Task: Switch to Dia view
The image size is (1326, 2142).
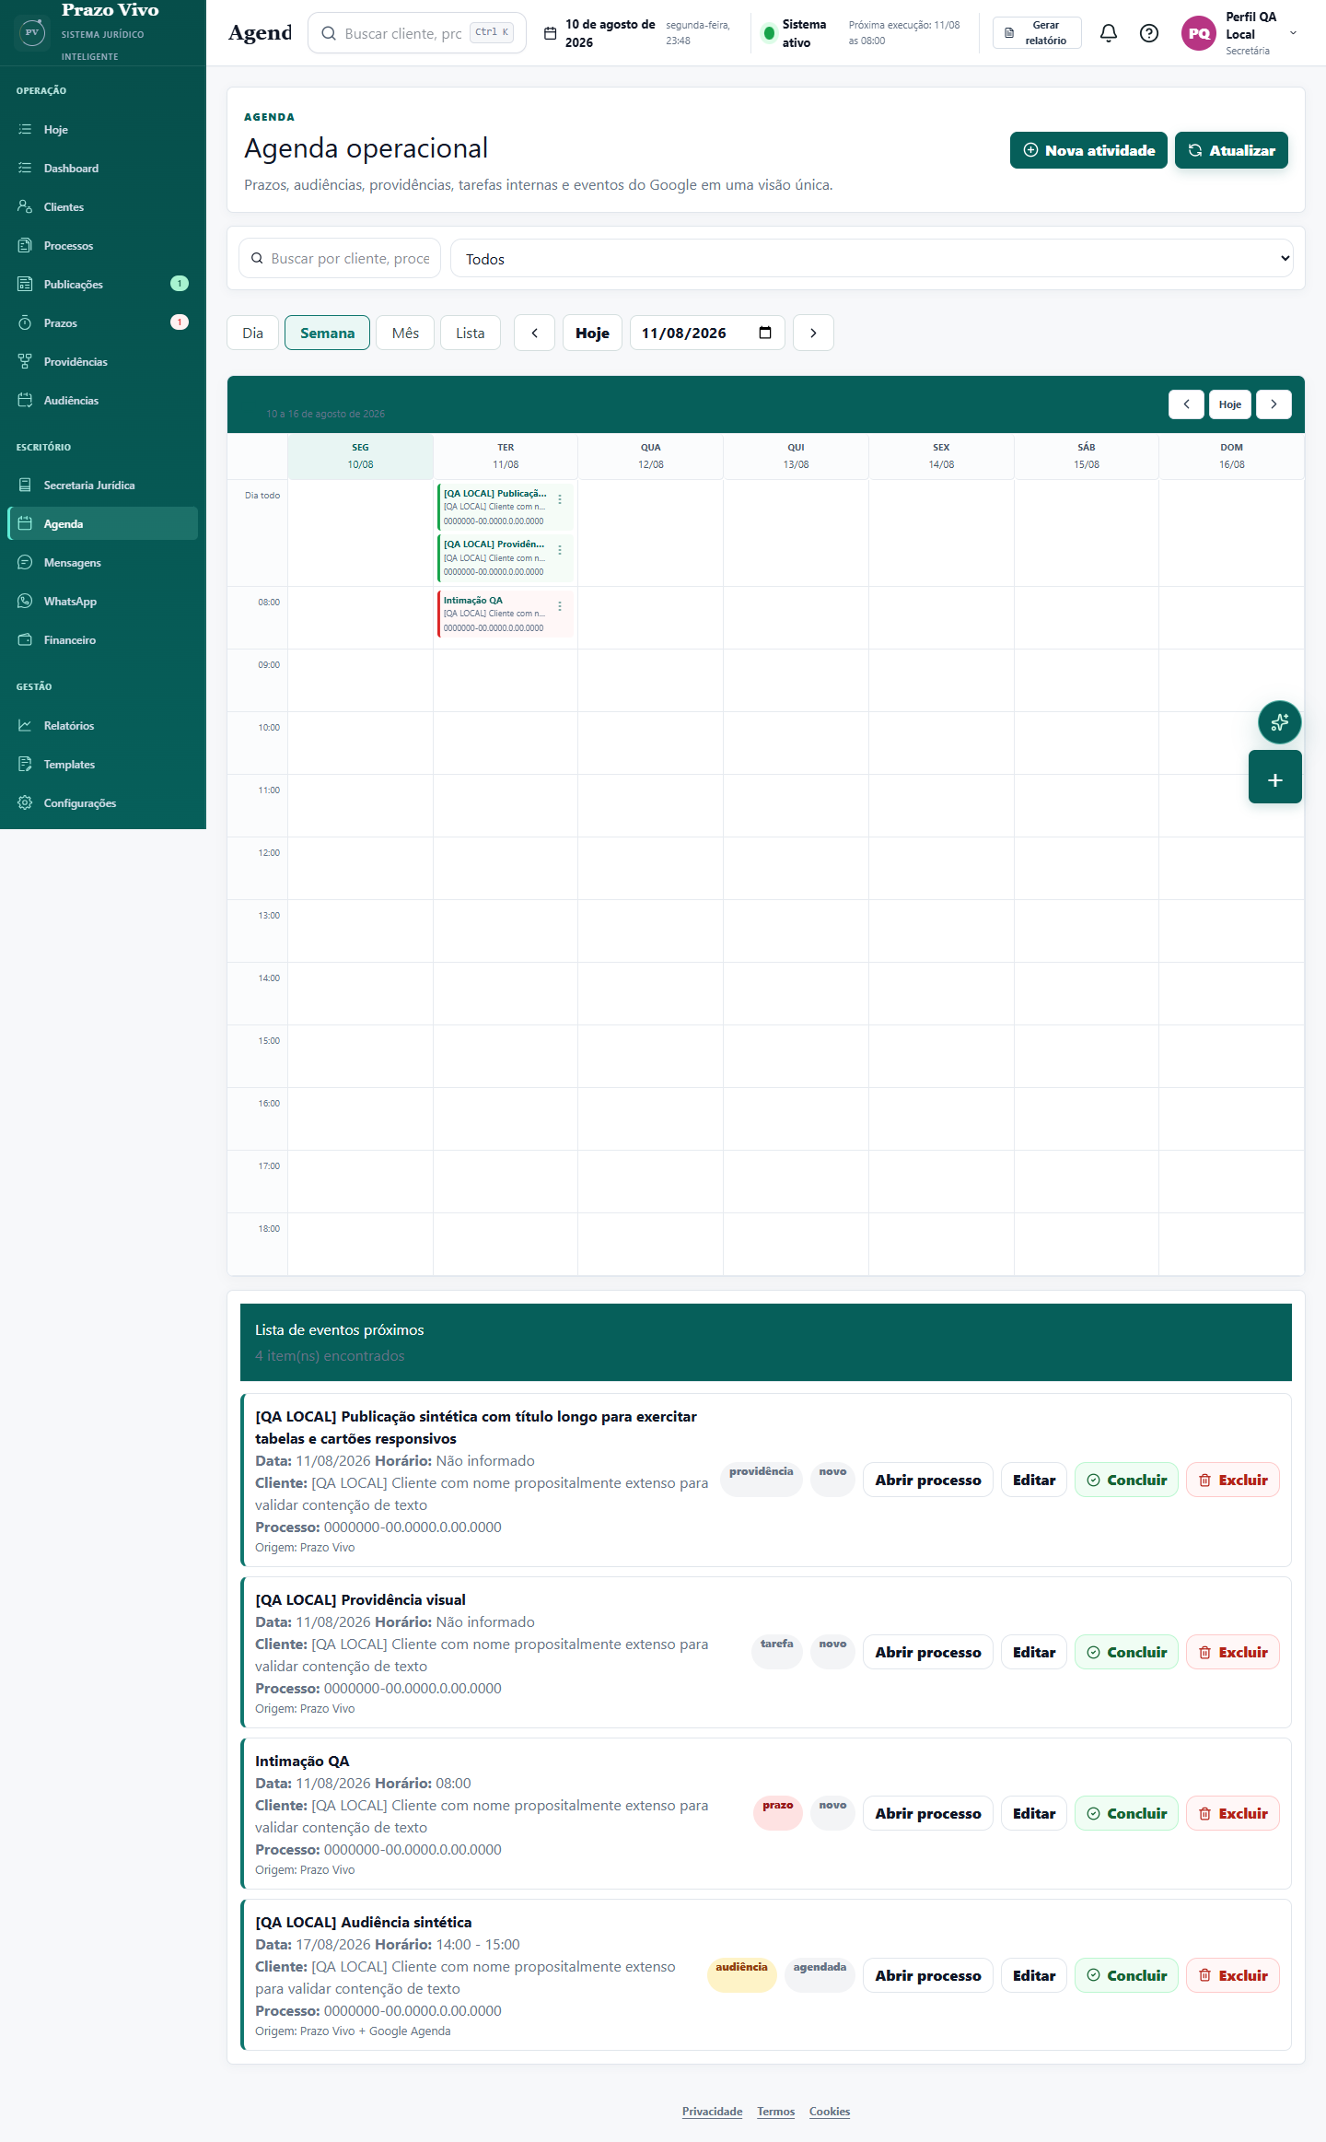Action: click(252, 333)
